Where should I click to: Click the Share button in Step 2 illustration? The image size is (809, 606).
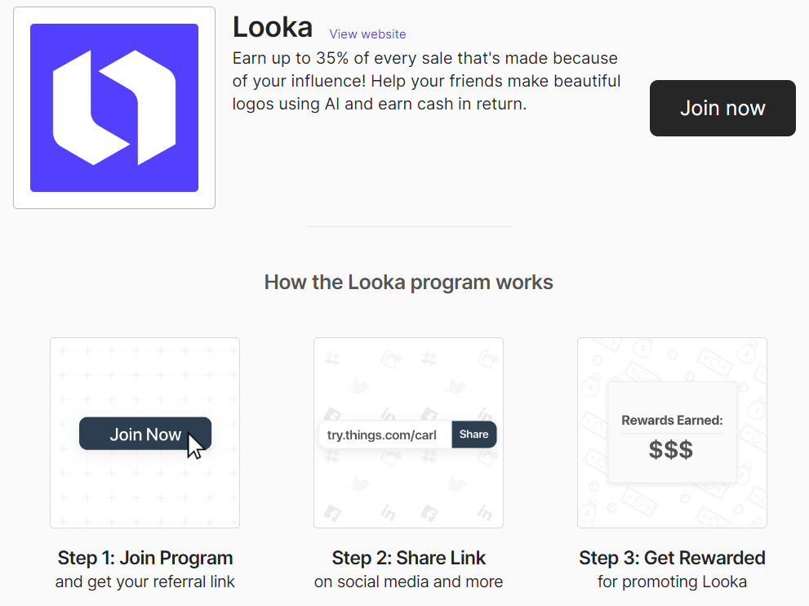pyautogui.click(x=473, y=434)
